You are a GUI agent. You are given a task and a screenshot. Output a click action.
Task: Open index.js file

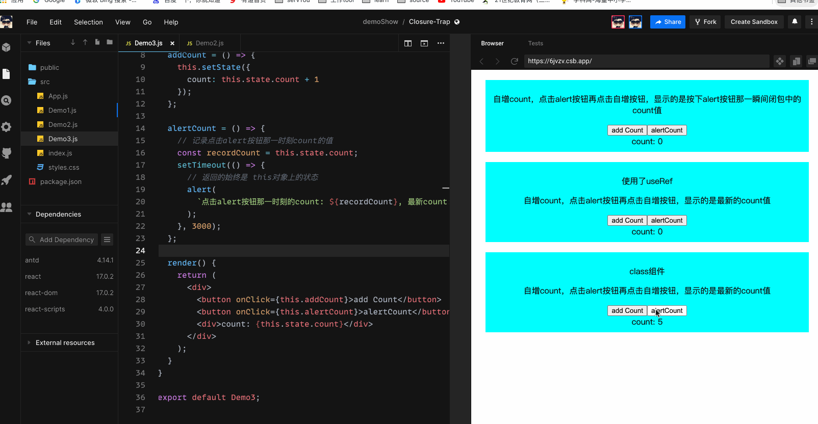click(69, 153)
